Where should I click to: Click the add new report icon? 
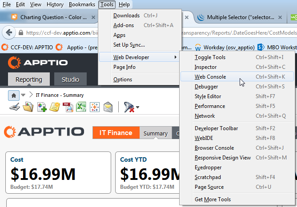point(42,107)
